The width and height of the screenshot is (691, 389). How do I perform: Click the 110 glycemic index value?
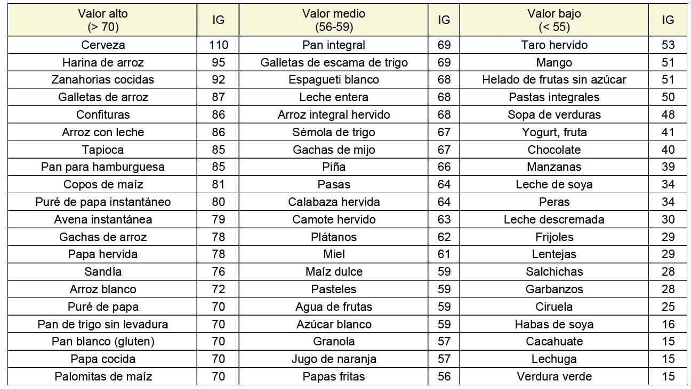(x=218, y=45)
